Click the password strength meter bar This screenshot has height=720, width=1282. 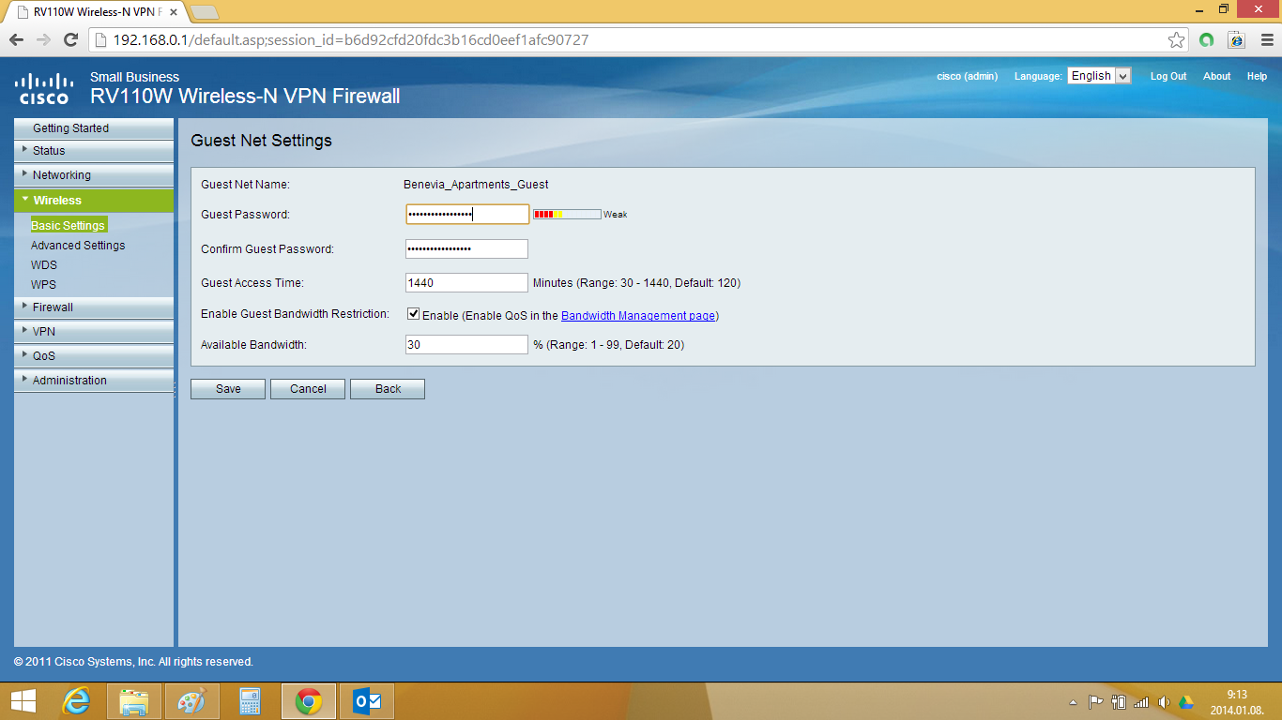click(x=567, y=215)
